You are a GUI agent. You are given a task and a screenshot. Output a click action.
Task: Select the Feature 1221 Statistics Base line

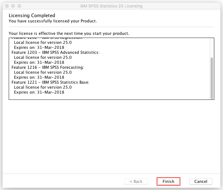(50, 82)
